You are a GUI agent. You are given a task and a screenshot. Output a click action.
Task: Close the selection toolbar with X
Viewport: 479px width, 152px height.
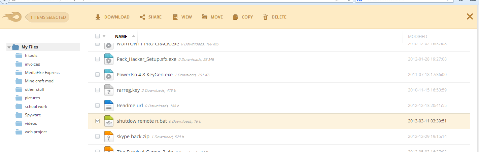point(470,16)
